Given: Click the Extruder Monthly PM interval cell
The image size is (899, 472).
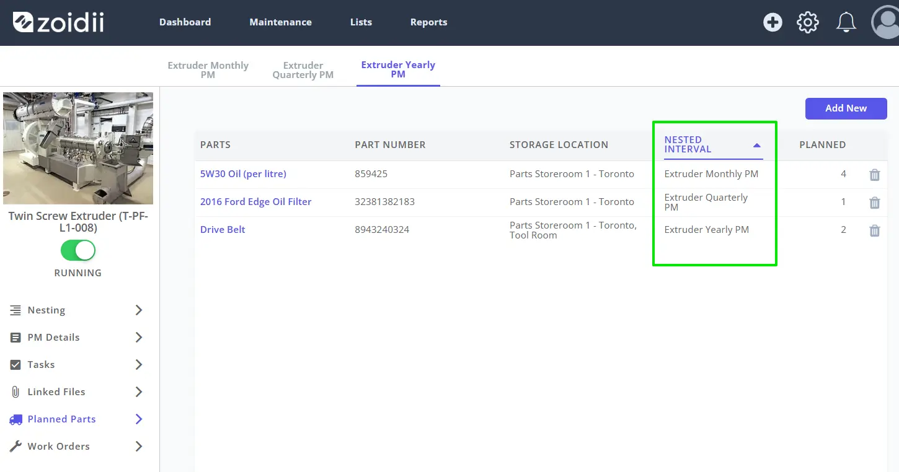Looking at the screenshot, I should [x=711, y=174].
